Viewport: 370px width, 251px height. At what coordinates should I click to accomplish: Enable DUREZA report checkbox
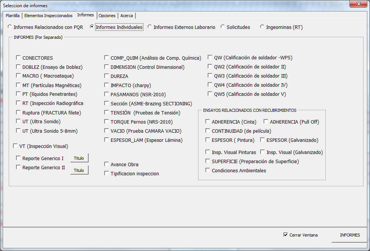click(106, 76)
